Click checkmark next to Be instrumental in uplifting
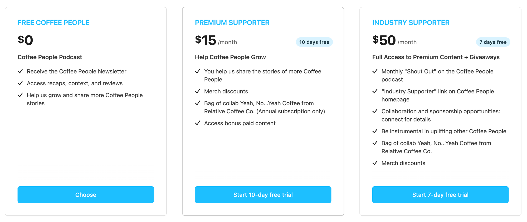 (375, 131)
